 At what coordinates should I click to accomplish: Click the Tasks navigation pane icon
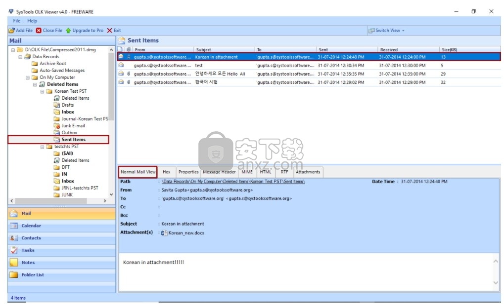pos(14,250)
